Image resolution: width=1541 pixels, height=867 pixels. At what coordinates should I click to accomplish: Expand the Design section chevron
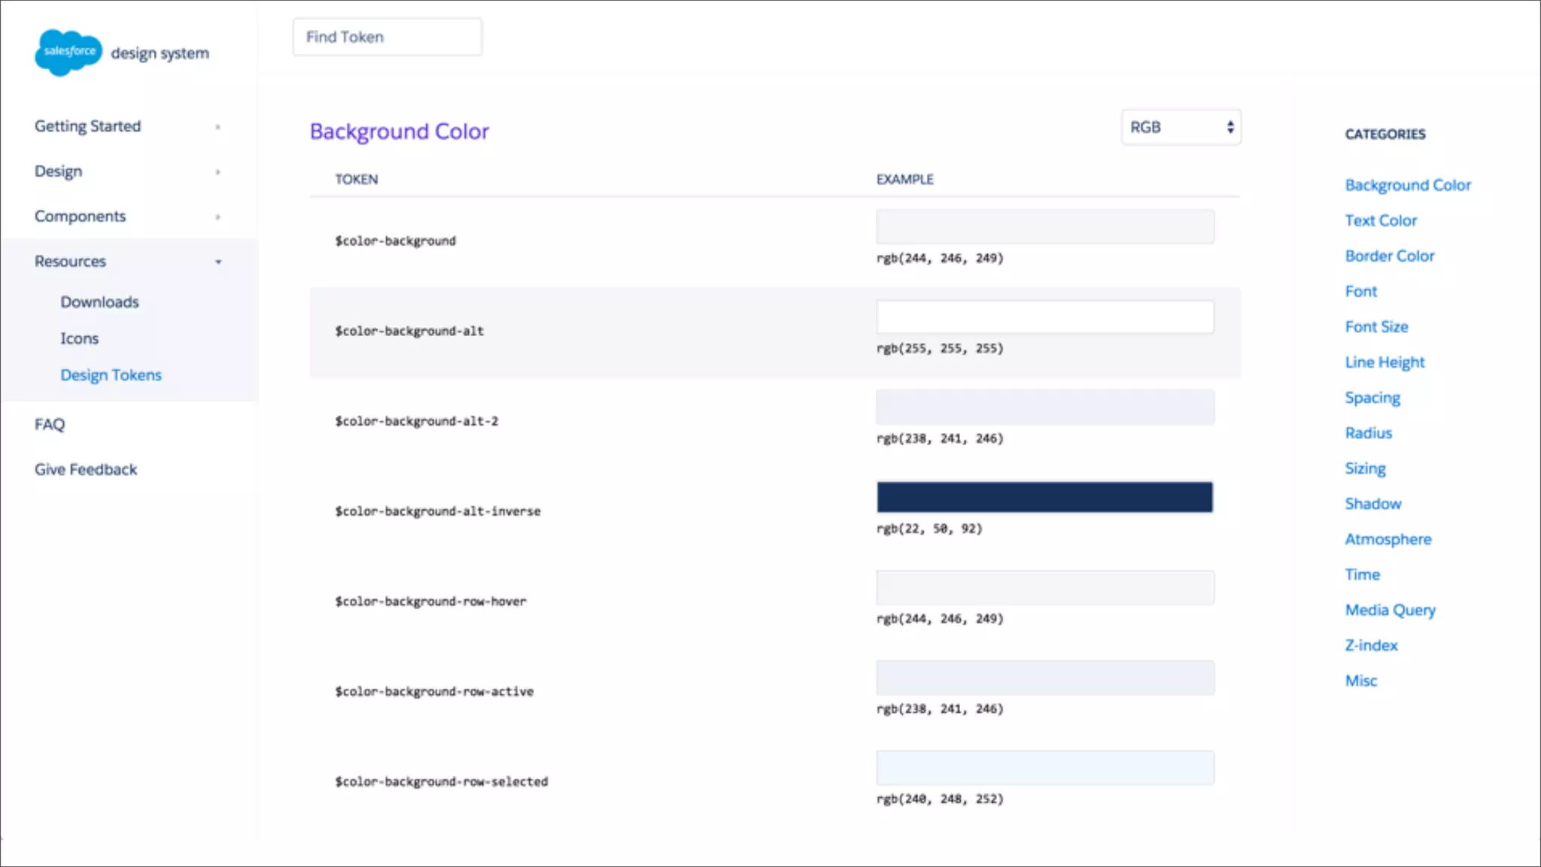(217, 172)
